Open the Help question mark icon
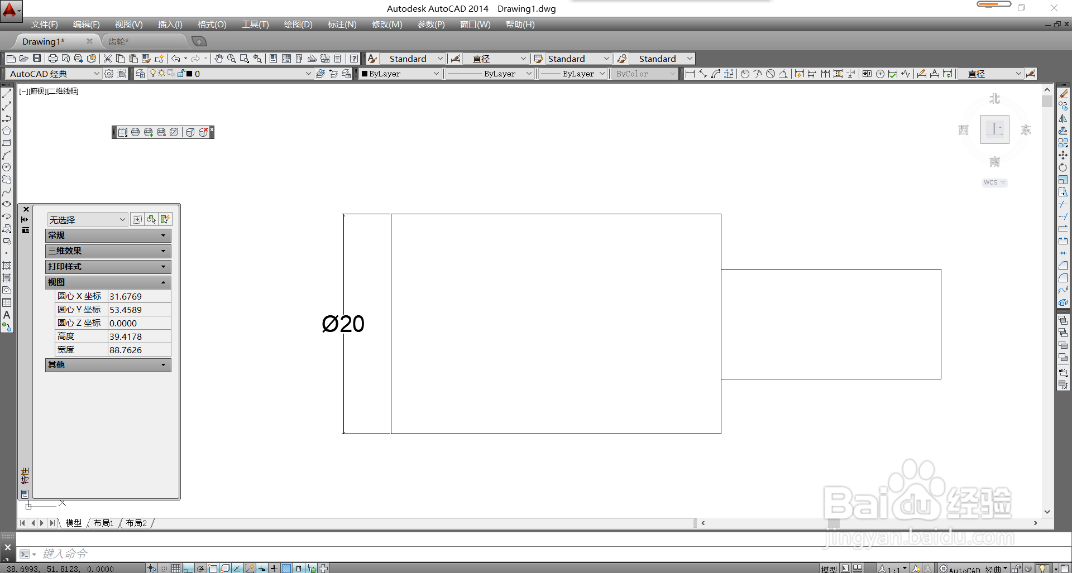Image resolution: width=1072 pixels, height=573 pixels. point(354,59)
